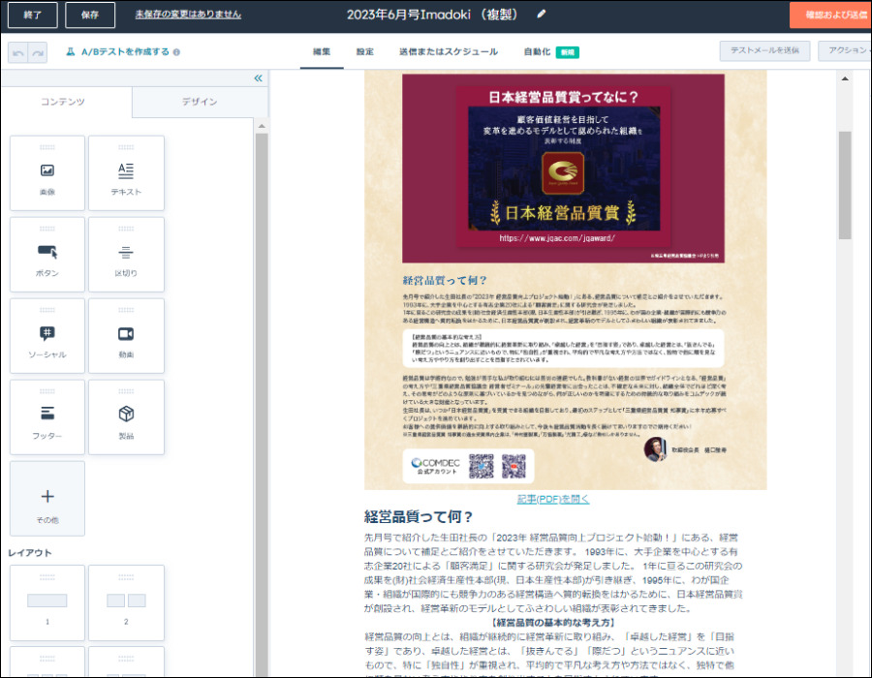Image resolution: width=872 pixels, height=678 pixels.
Task: Click 確認および送信 button
Action: point(831,15)
